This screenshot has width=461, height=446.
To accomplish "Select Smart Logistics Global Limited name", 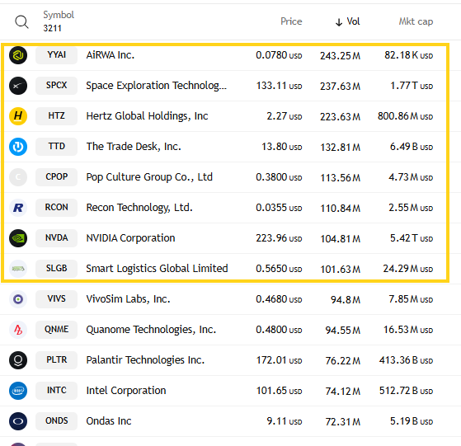I will click(157, 269).
